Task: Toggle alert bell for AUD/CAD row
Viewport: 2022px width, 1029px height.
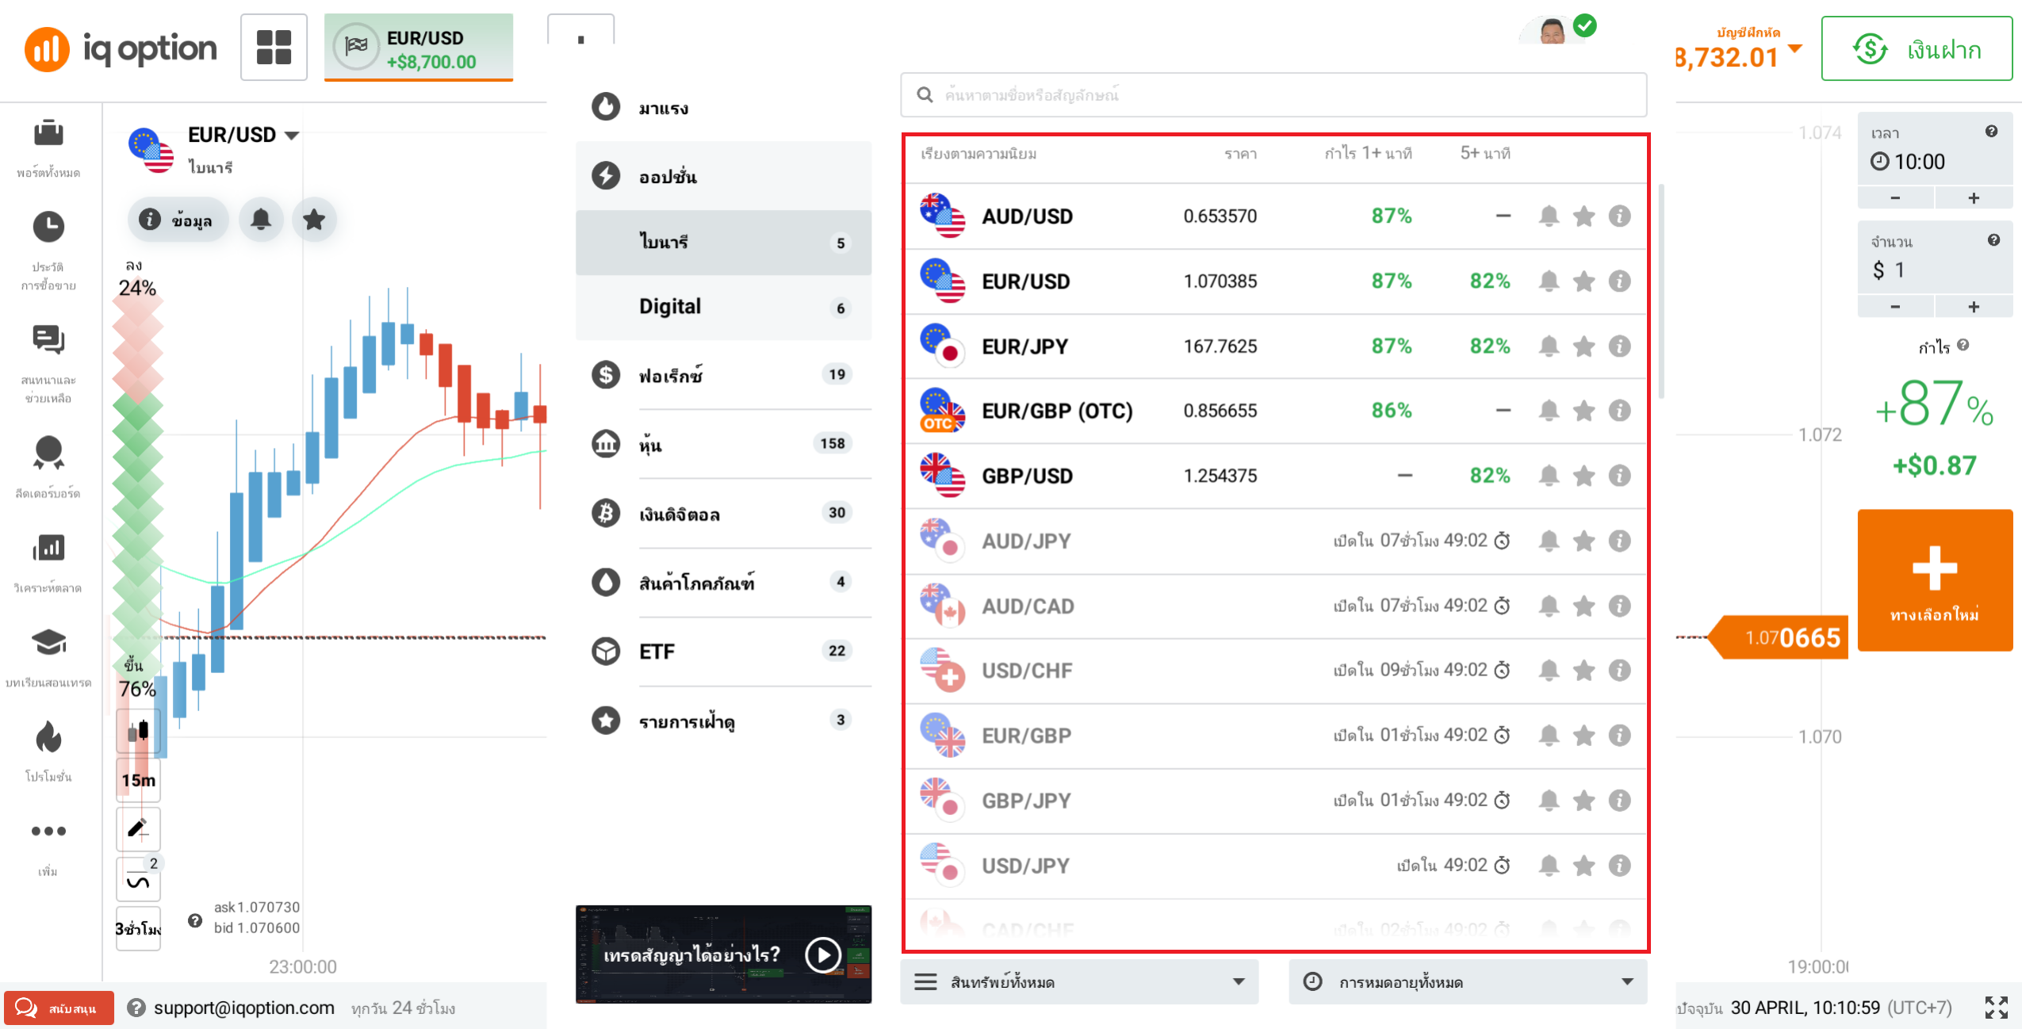Action: tap(1549, 606)
